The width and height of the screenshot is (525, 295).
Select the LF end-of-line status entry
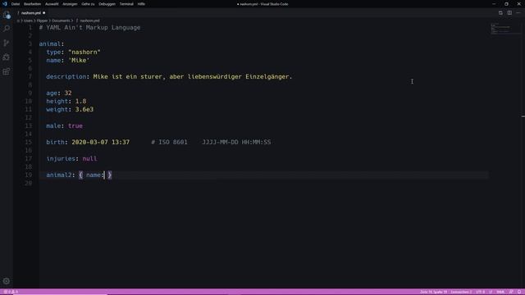pos(491,292)
